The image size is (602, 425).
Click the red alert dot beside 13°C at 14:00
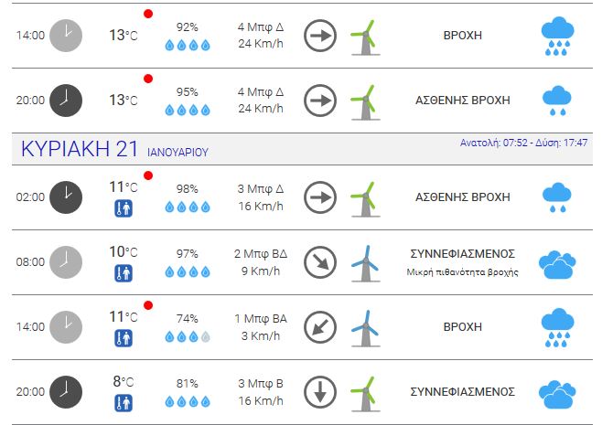(x=148, y=14)
